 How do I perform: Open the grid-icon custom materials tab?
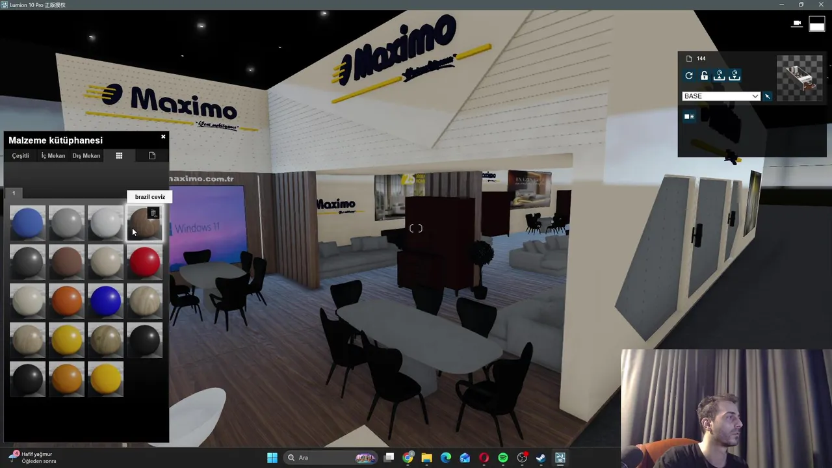point(119,156)
